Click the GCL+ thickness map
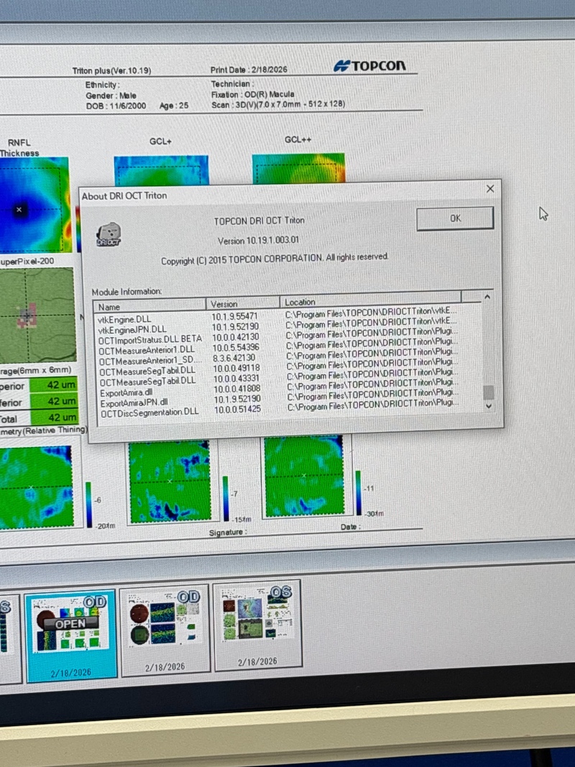The height and width of the screenshot is (767, 575). point(161,170)
